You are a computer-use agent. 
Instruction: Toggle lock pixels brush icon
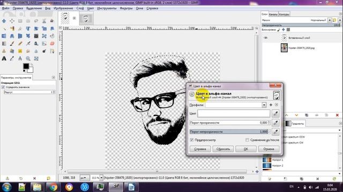279,30
